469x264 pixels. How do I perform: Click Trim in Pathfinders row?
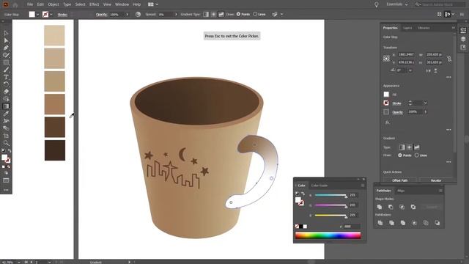tap(391, 223)
